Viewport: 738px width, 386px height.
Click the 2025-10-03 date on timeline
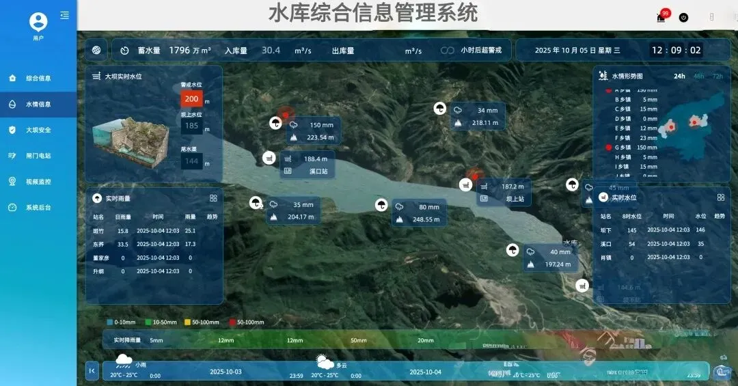click(x=225, y=372)
